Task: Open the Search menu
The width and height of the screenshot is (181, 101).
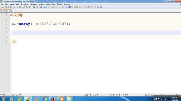Action: [x=12, y=4]
